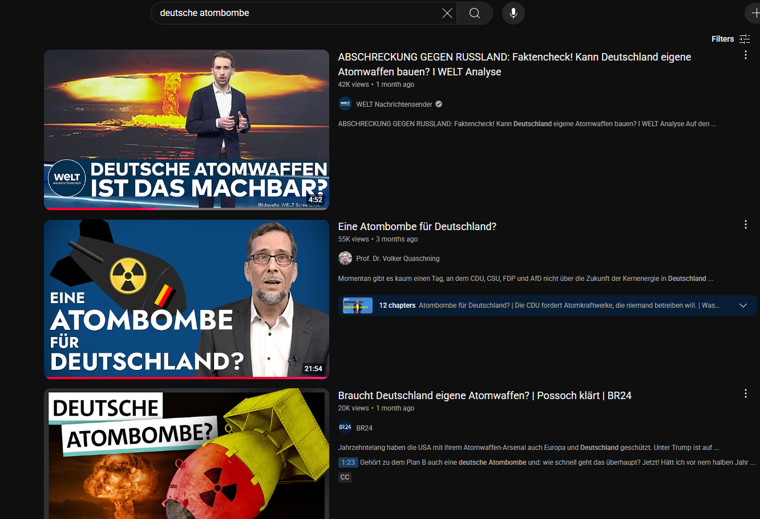The width and height of the screenshot is (760, 519).
Task: Open chapter thumbnail in the 12 chapters row
Action: (358, 305)
